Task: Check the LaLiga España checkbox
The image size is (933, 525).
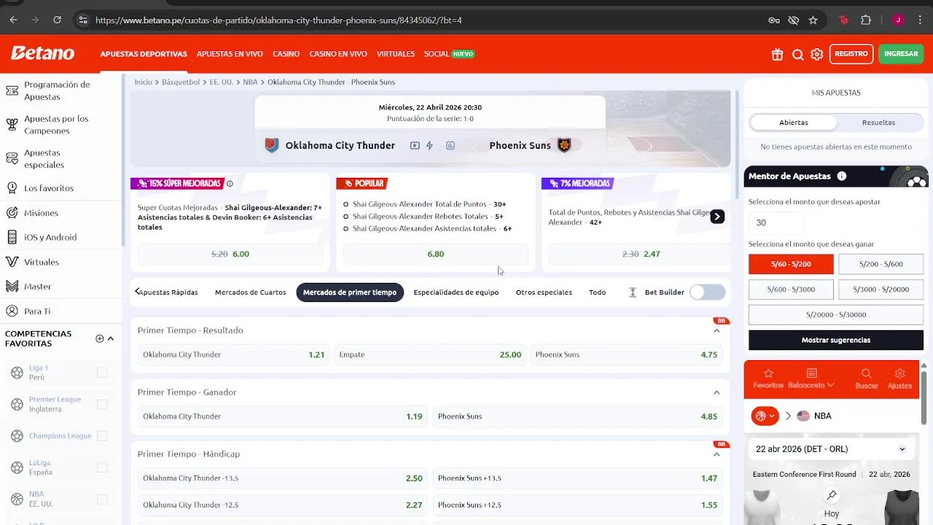Action: click(102, 467)
